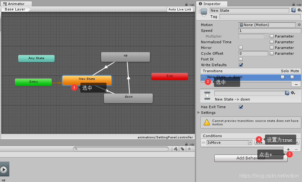This screenshot has height=182, width=302.
Task: Open the project panel options menu
Action: coord(191,144)
